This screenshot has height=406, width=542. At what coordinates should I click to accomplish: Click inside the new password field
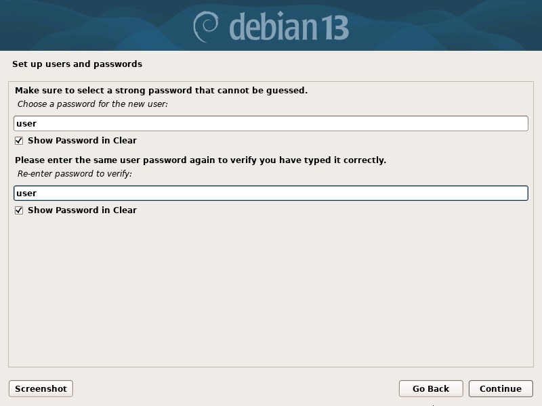pyautogui.click(x=271, y=123)
